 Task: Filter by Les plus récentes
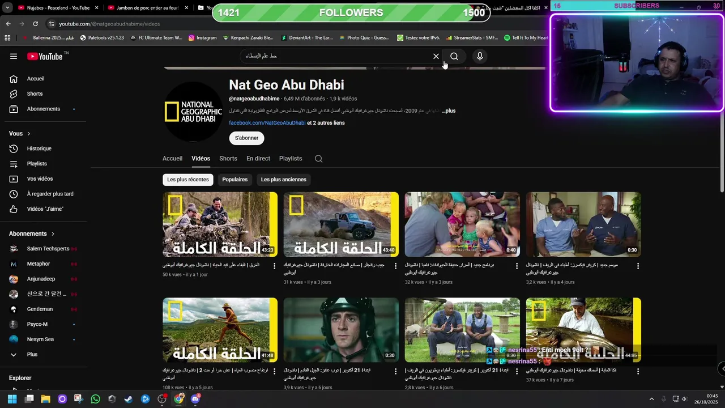[x=188, y=180]
